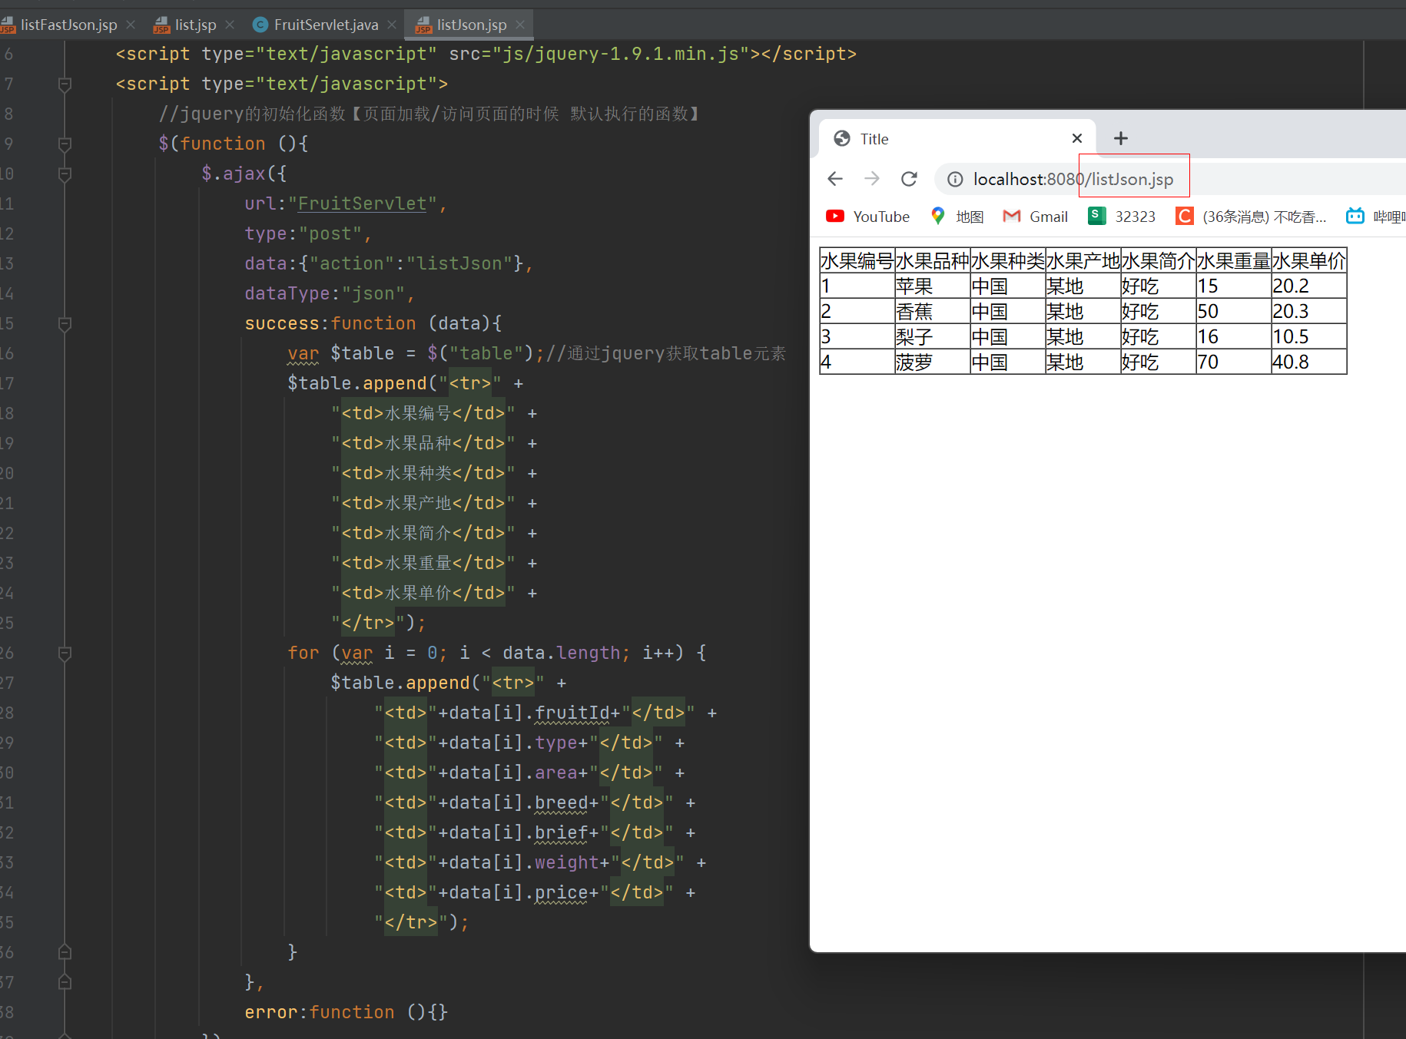The height and width of the screenshot is (1039, 1406).
Task: Close the listFastJson.jsp editor tab
Action: tap(131, 24)
